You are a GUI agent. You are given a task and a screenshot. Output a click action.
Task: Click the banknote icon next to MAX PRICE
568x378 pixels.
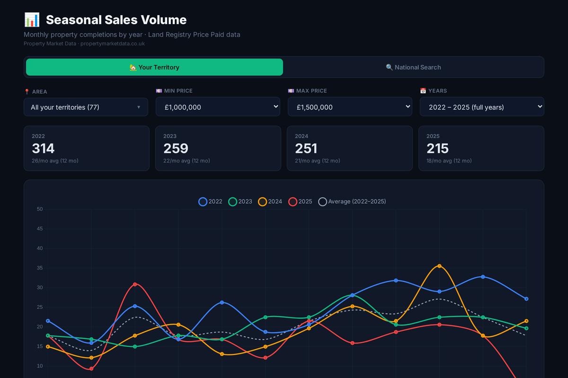tap(291, 91)
